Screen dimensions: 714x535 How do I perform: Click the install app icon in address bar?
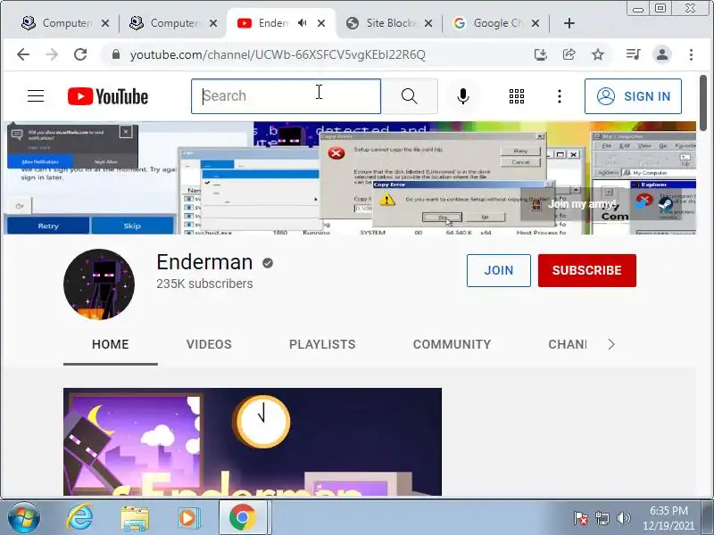[541, 54]
